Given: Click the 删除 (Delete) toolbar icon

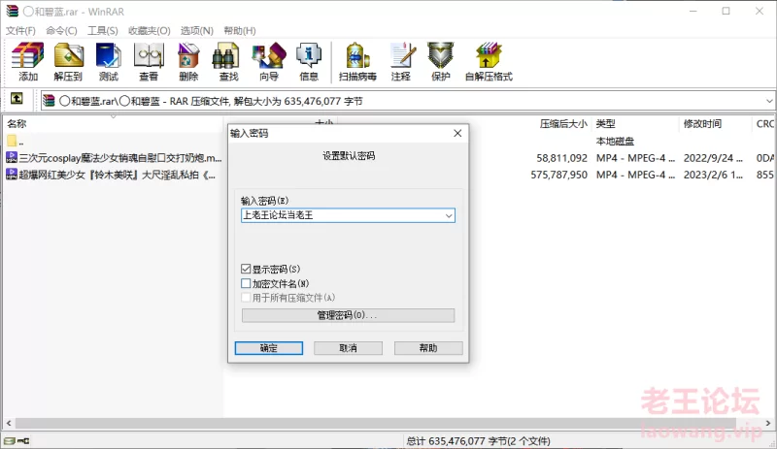Looking at the screenshot, I should [188, 61].
